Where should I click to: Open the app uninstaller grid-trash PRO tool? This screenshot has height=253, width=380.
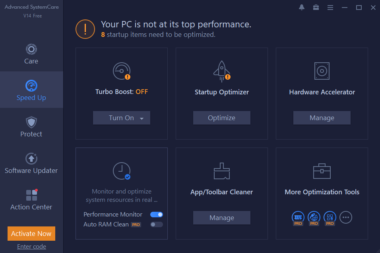tap(330, 217)
